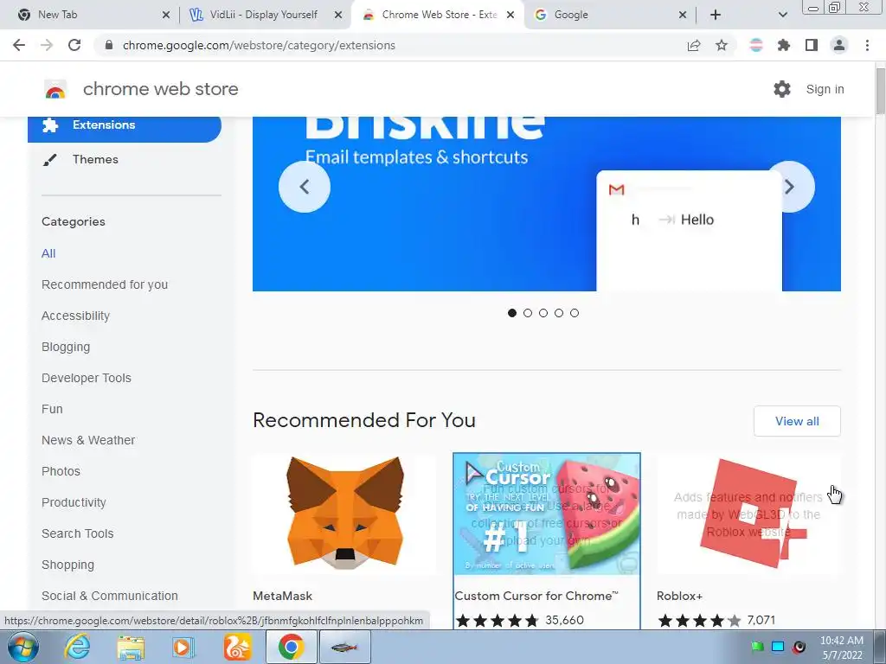Image resolution: width=886 pixels, height=664 pixels.
Task: Select the fifth carousel dot
Action: [x=575, y=313]
